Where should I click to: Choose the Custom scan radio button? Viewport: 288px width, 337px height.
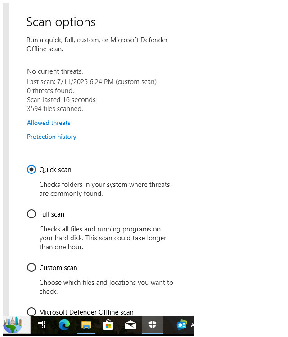(x=31, y=268)
